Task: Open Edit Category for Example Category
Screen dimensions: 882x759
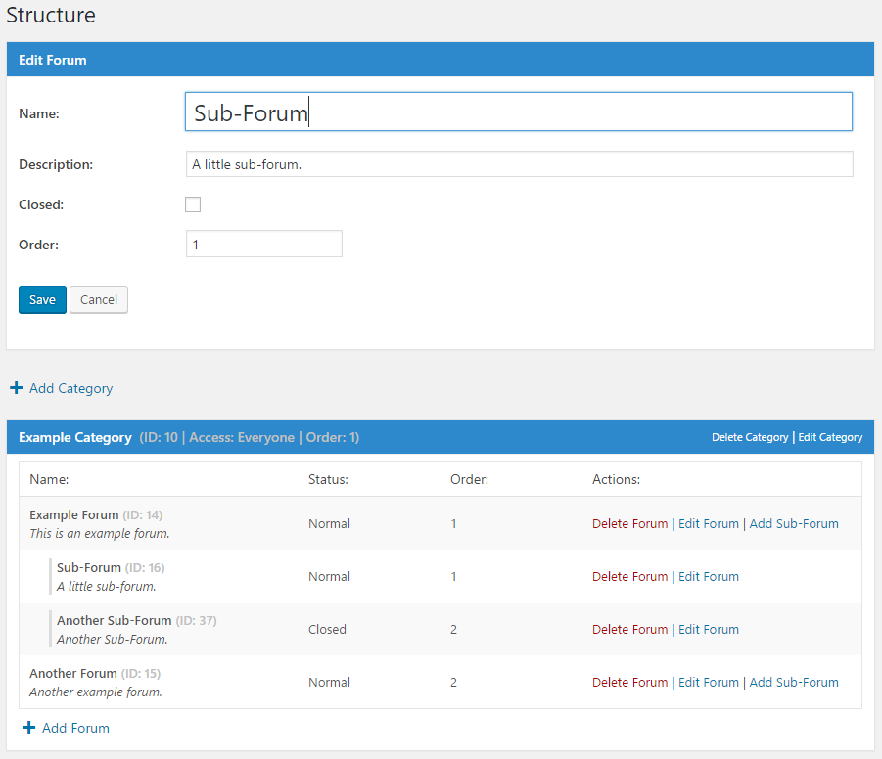Action: (830, 437)
